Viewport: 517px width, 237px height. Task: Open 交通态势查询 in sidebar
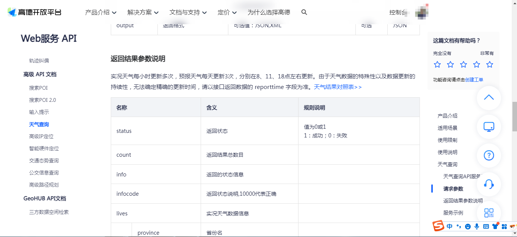[44, 161]
